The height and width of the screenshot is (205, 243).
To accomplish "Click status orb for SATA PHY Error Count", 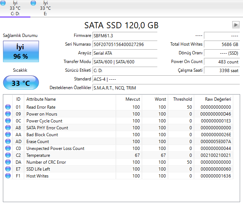I will point(8,127).
